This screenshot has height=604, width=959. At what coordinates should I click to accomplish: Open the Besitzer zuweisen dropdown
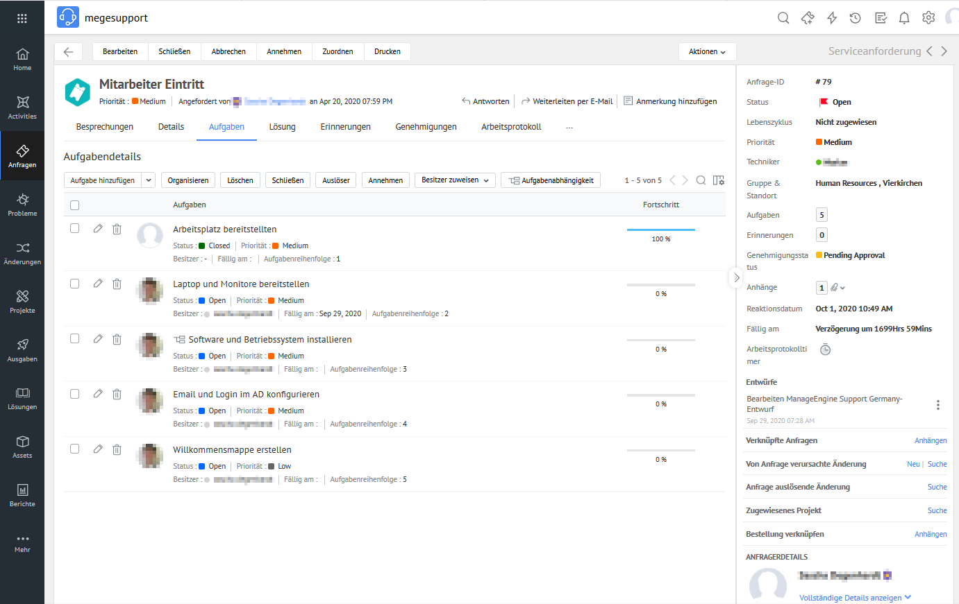455,180
